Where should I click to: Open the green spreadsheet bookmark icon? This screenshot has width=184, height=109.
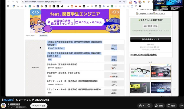(x=112, y=6)
